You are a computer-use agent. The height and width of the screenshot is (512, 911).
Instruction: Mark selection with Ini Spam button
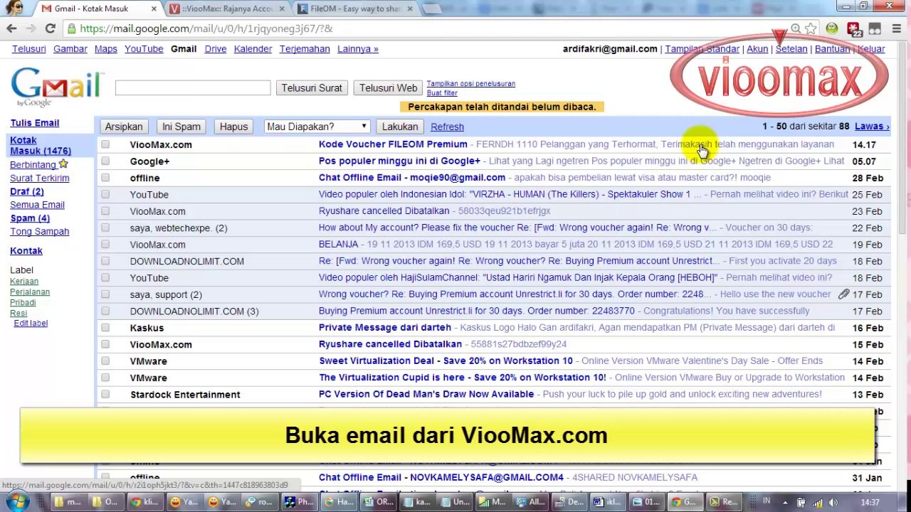pos(181,127)
